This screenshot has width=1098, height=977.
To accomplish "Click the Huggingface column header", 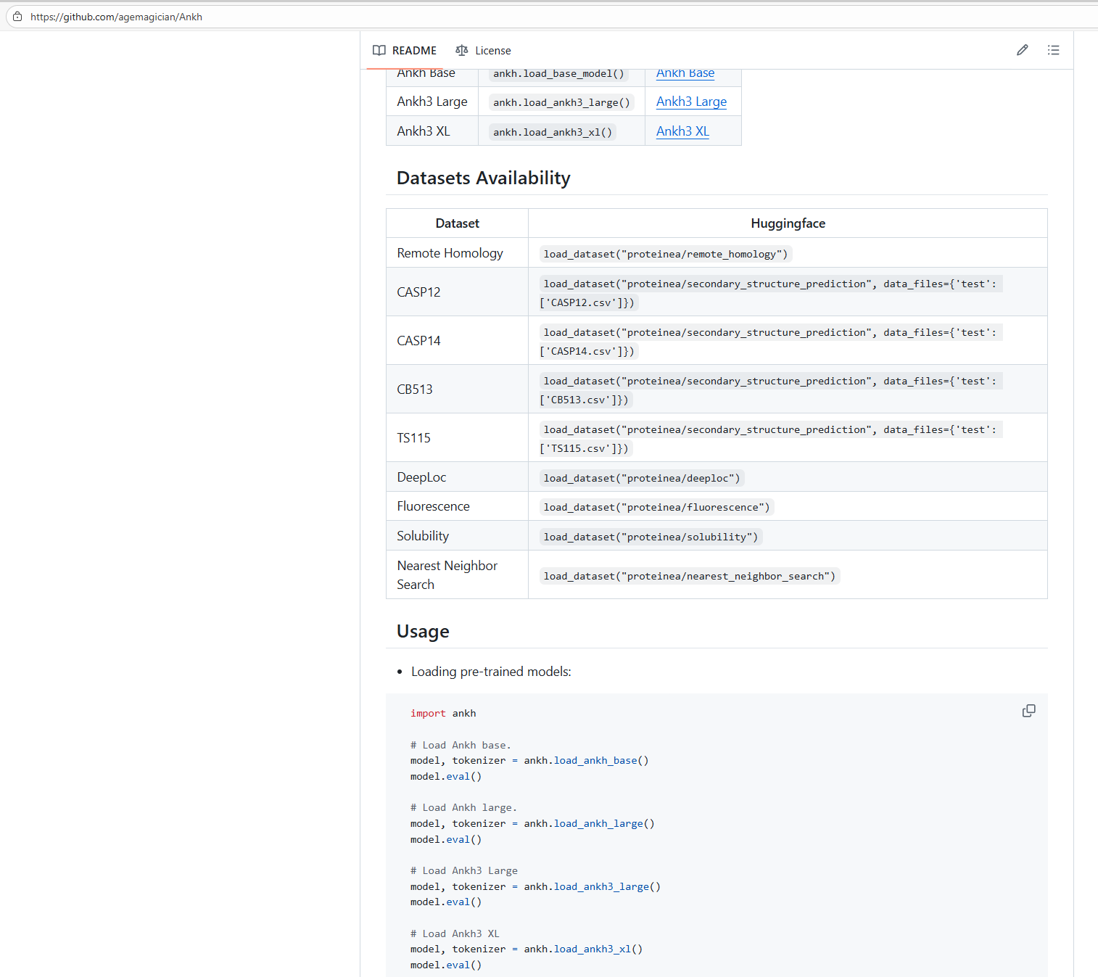I will point(788,223).
